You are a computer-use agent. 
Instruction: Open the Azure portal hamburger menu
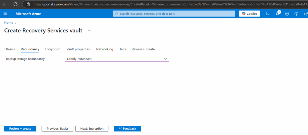tap(5, 14)
